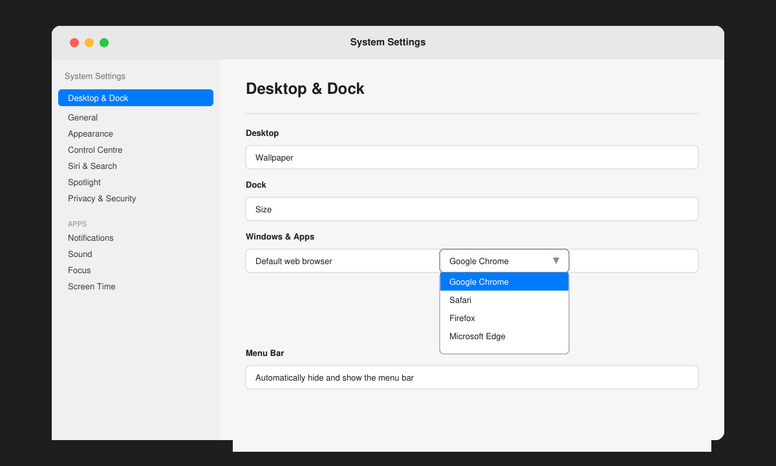Select Microsoft Edge option

coord(504,336)
